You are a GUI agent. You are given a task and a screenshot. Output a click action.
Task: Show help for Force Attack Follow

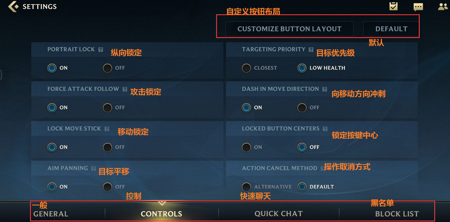[125, 89]
